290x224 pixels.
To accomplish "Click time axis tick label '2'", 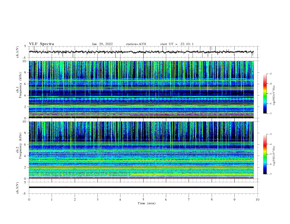I will pyautogui.click(x=75, y=199).
